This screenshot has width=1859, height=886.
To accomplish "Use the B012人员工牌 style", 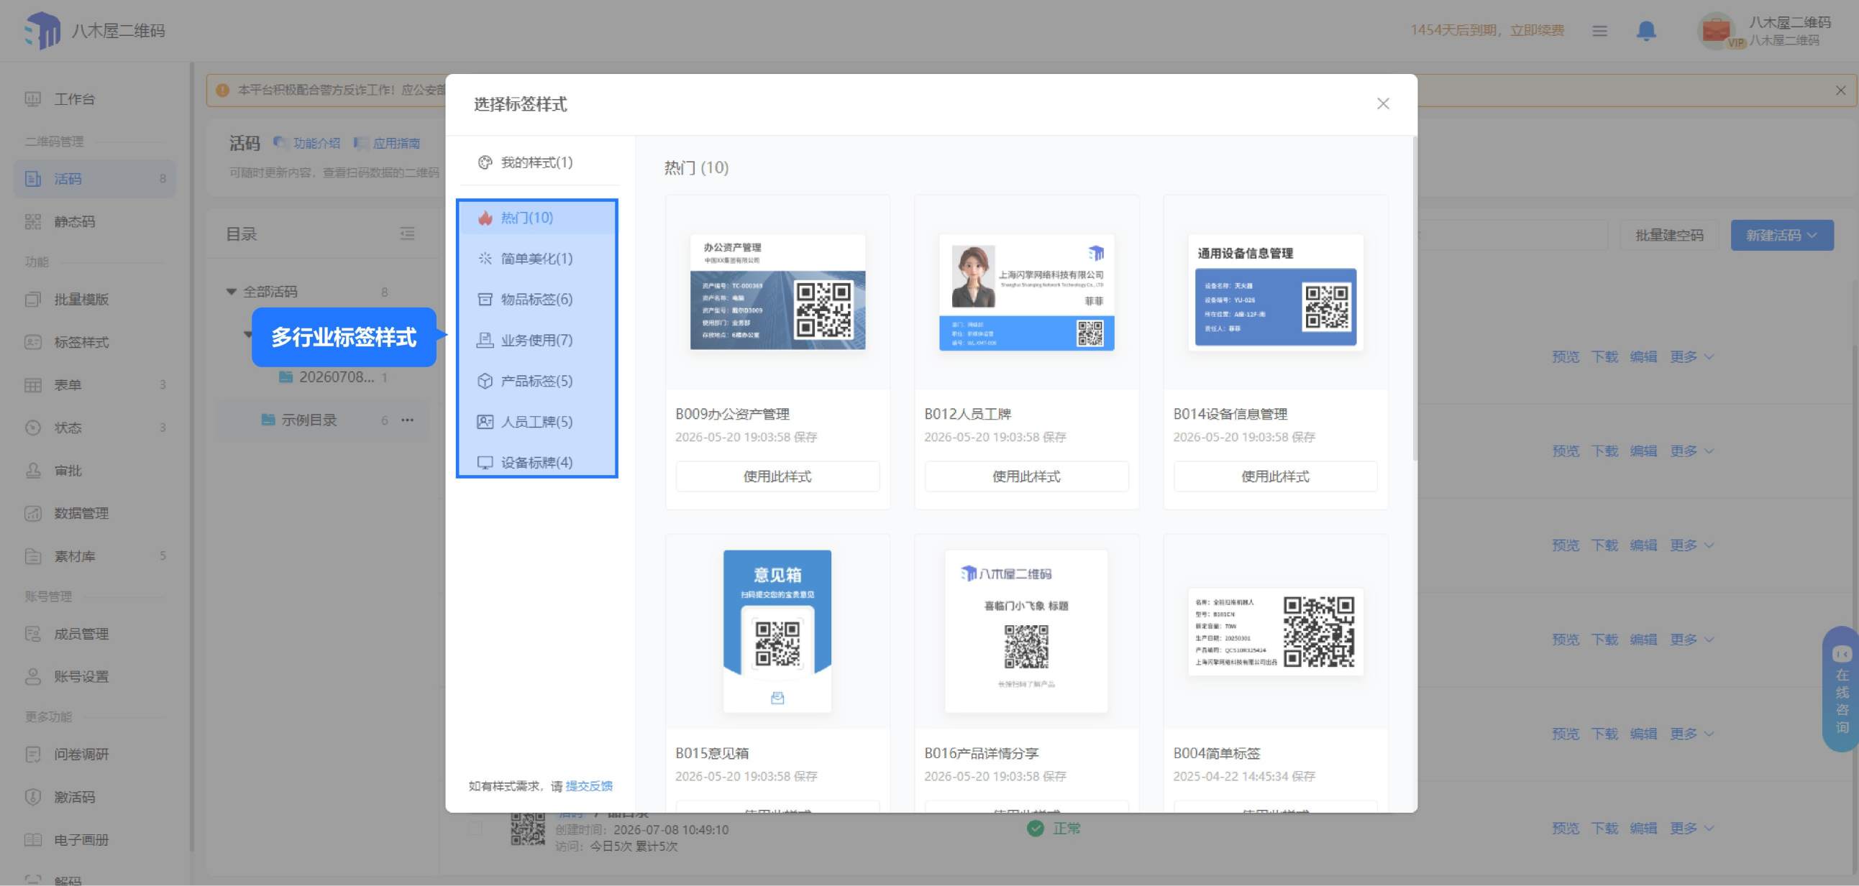I will coord(1026,476).
